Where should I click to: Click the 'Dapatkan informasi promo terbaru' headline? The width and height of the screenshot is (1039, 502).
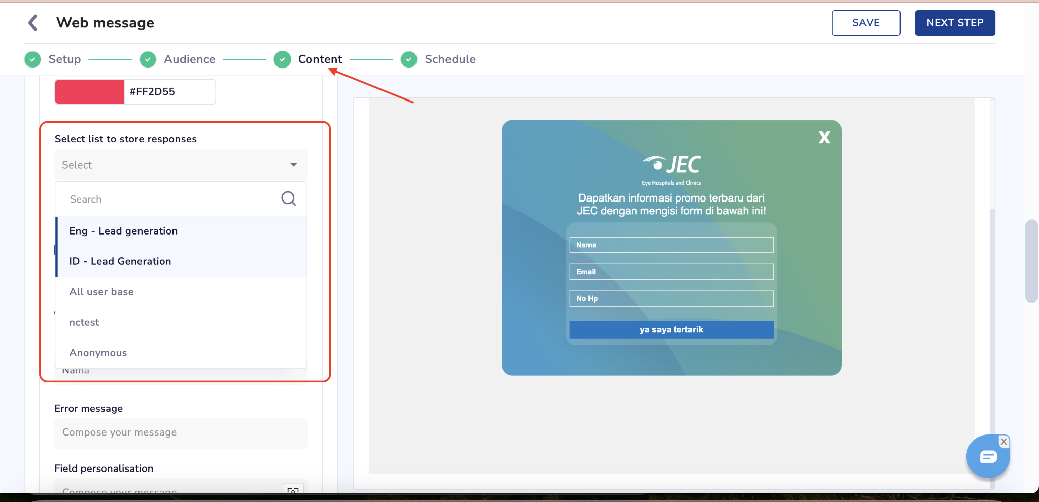tap(671, 204)
